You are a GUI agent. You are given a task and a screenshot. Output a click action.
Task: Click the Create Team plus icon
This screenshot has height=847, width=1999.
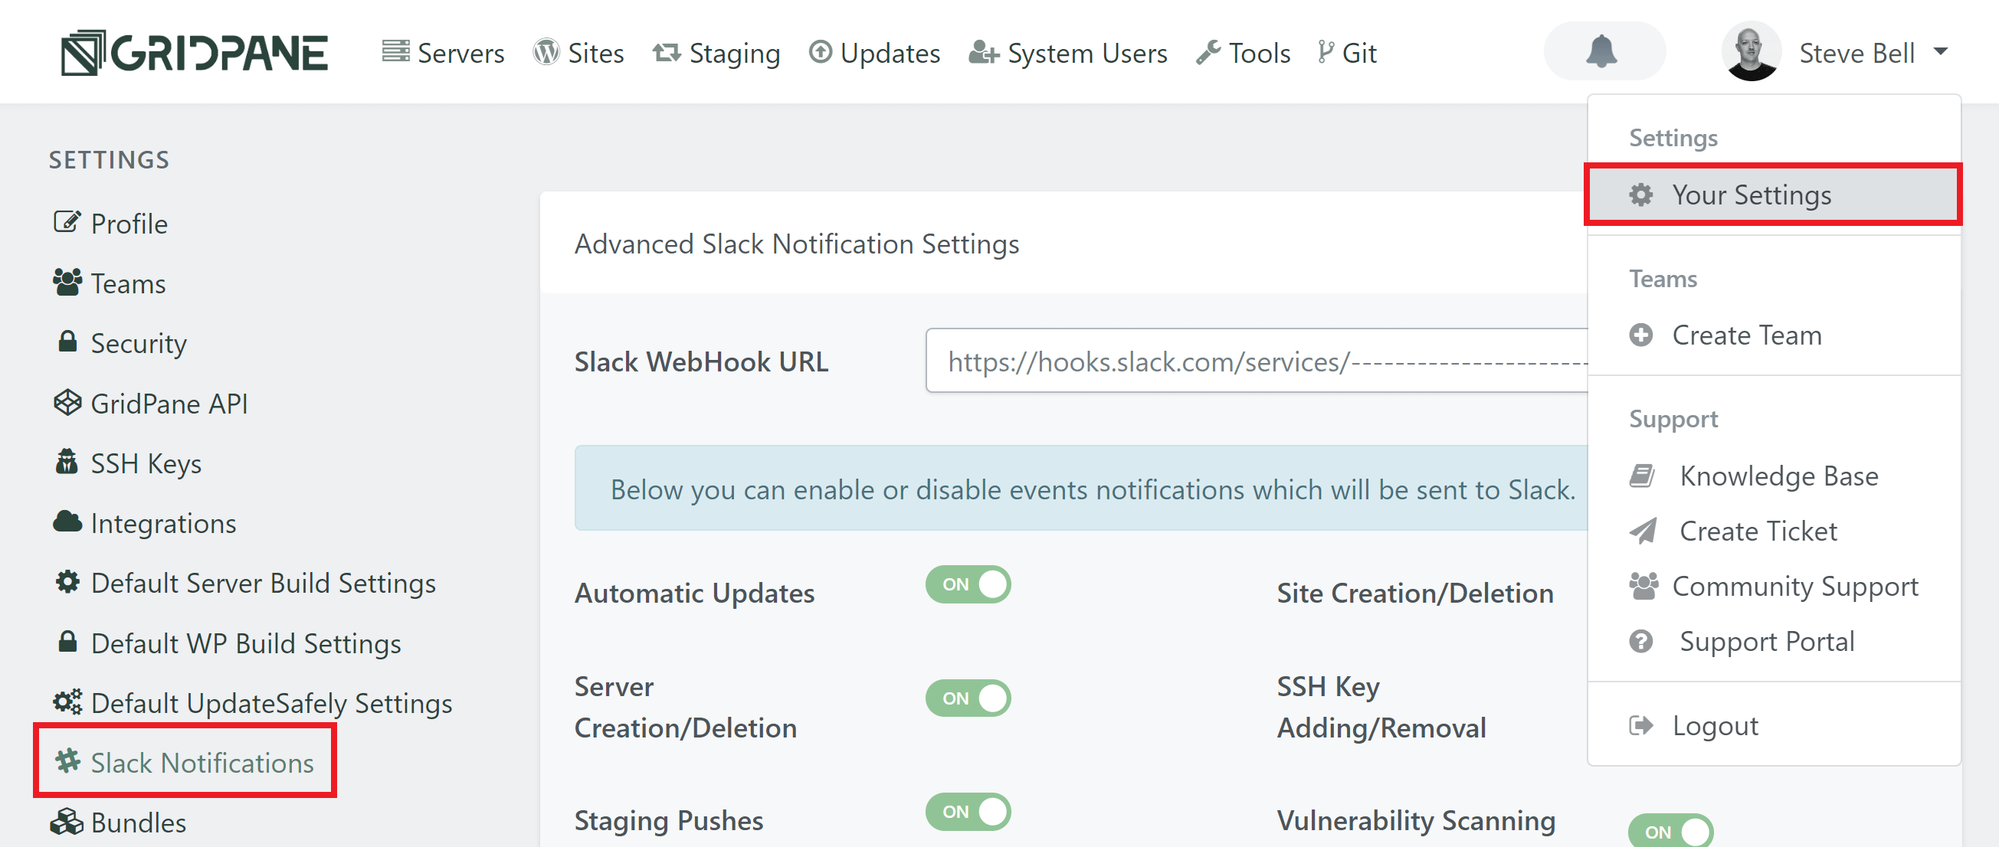(1640, 335)
